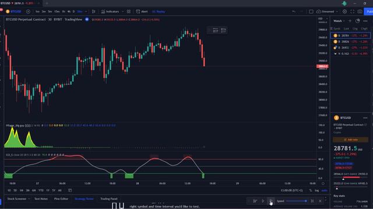Select the watchlist row showing 26932
This screenshot has height=209, width=373.
351,48
